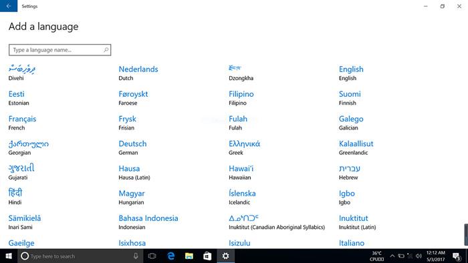Activate the Cortana microphone icon

tap(136, 256)
